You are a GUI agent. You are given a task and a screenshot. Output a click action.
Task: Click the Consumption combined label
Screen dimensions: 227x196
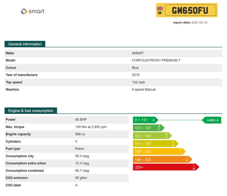click(25, 171)
